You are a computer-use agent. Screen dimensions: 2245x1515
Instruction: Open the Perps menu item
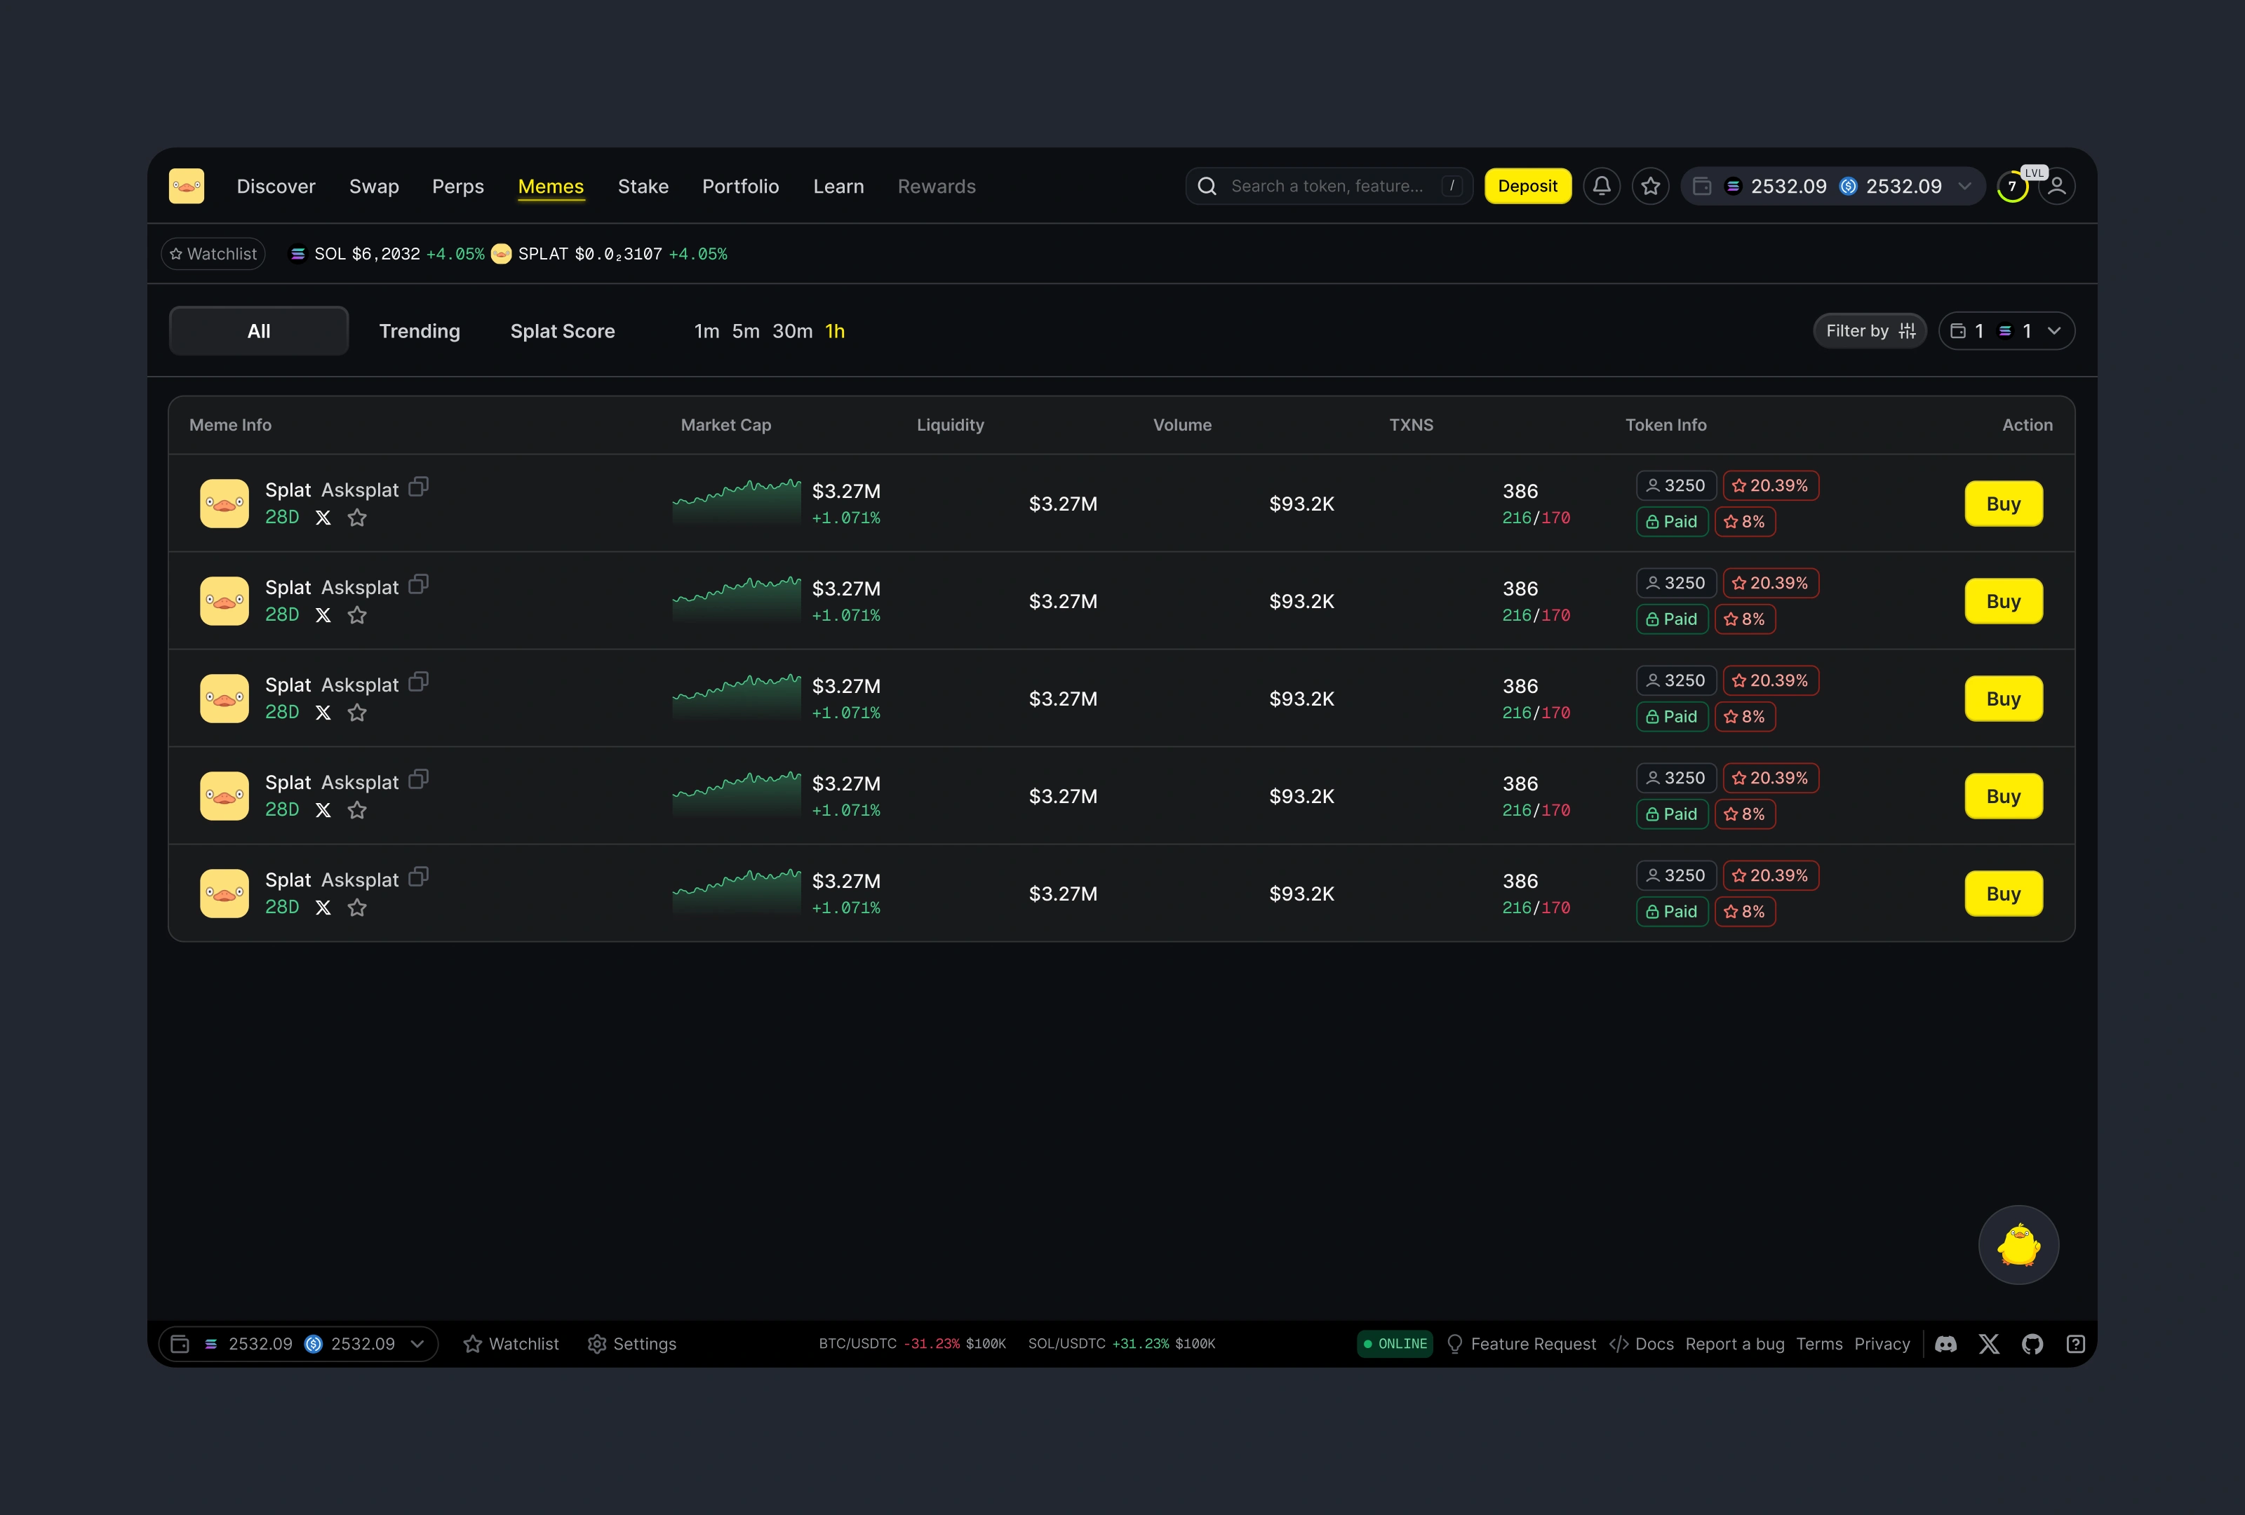click(458, 187)
